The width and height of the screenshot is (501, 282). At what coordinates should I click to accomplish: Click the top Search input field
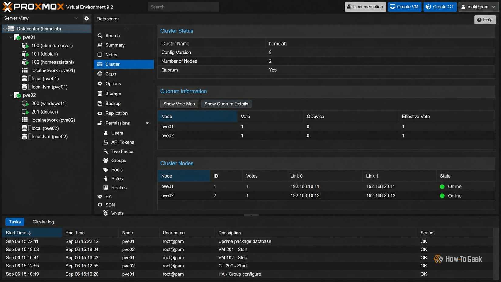(183, 7)
